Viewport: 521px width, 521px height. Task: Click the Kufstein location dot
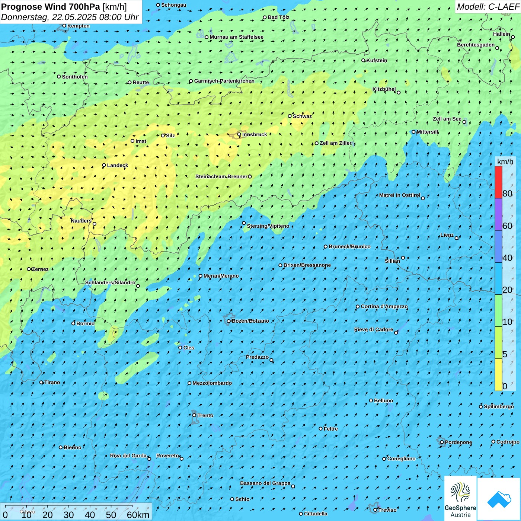(x=364, y=60)
